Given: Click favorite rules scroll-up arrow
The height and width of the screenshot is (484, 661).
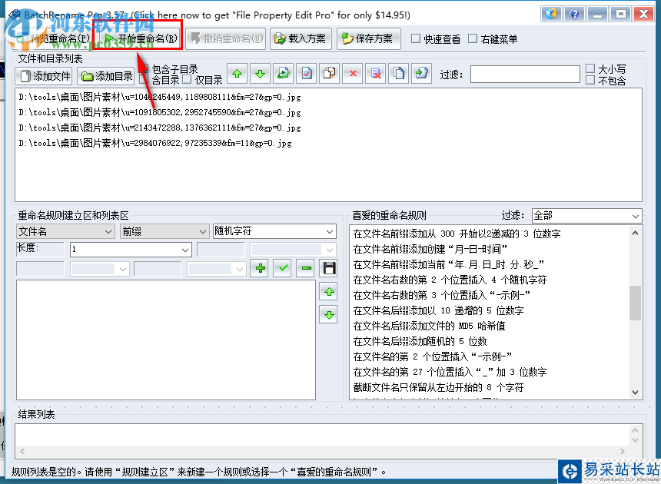Looking at the screenshot, I should 636,233.
